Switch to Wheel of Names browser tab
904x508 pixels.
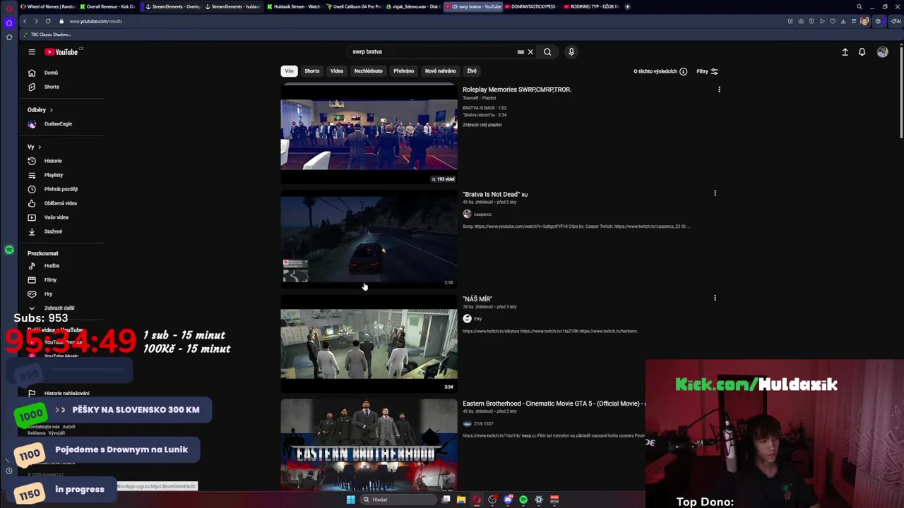pos(47,6)
